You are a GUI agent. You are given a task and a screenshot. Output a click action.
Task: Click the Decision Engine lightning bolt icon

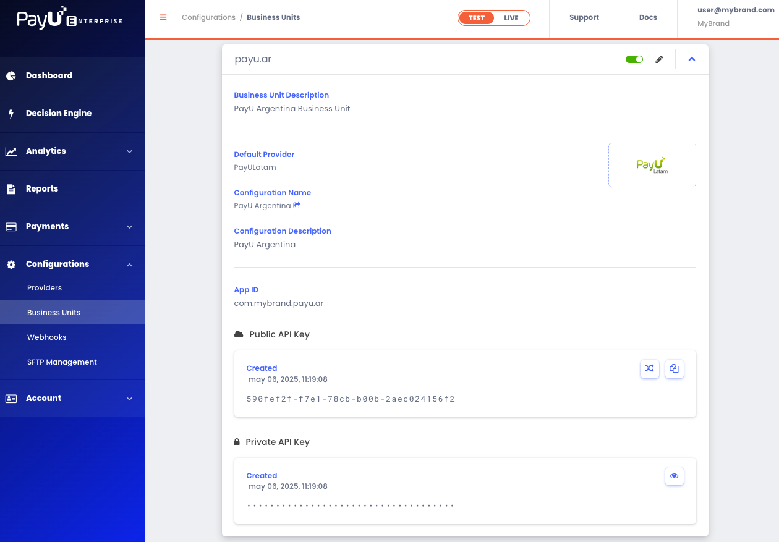click(x=11, y=114)
